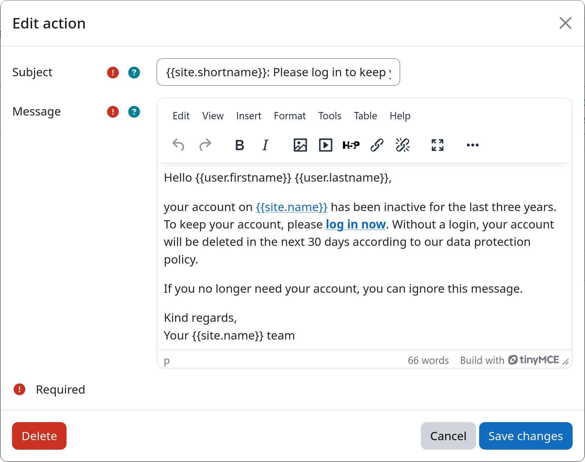Click 'Hello {{user.firstname}}' greeting line
The image size is (585, 462).
(x=278, y=178)
